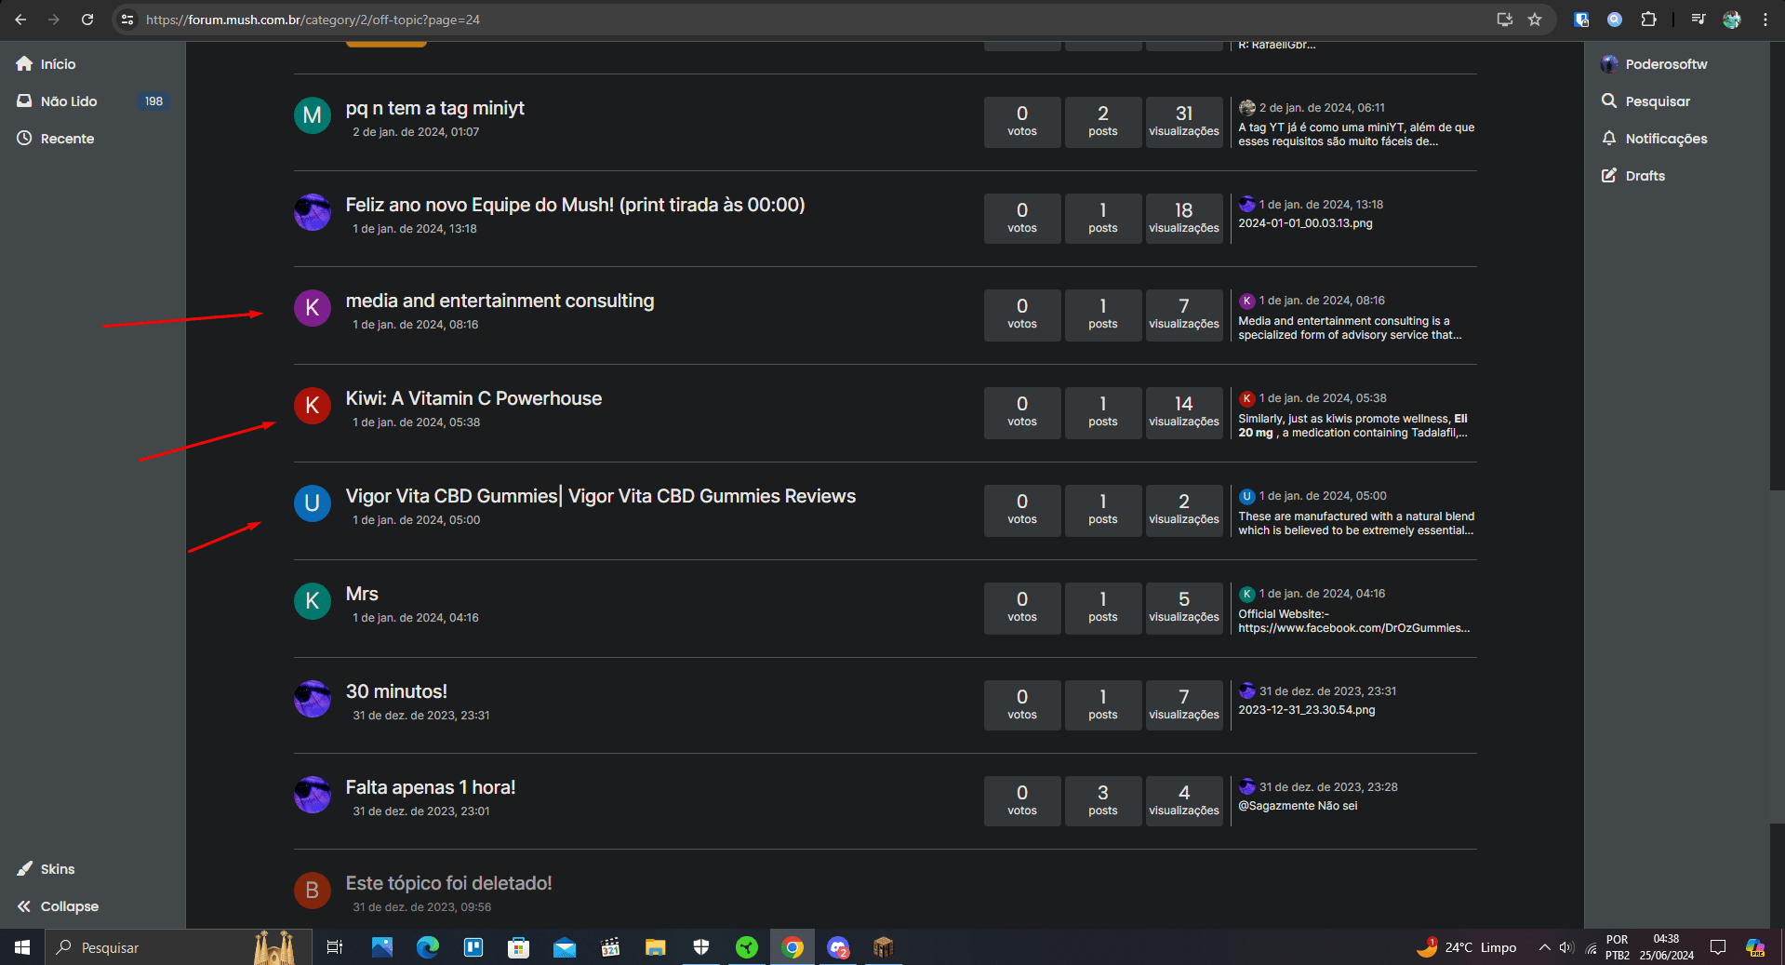1785x965 pixels.
Task: Open Chrome from the taskbar
Action: (x=793, y=947)
